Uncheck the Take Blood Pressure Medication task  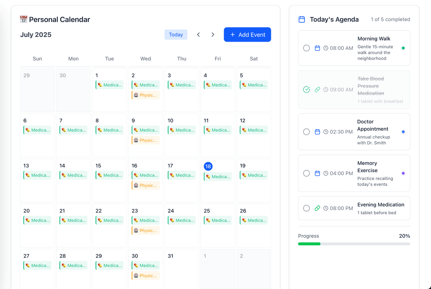(306, 90)
